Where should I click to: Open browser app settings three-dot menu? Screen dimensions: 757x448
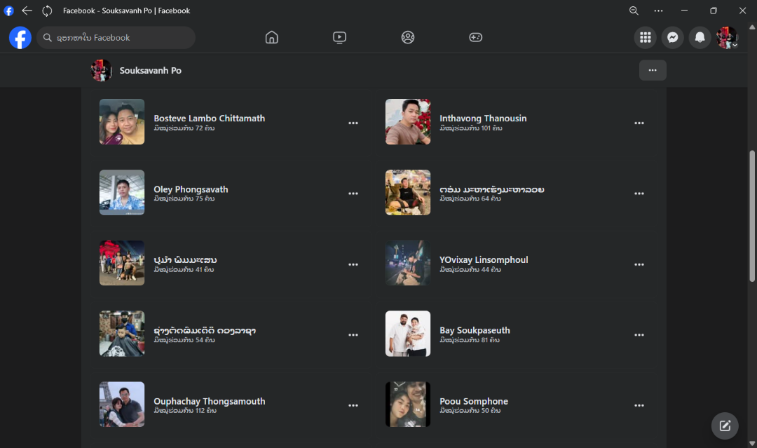point(658,11)
